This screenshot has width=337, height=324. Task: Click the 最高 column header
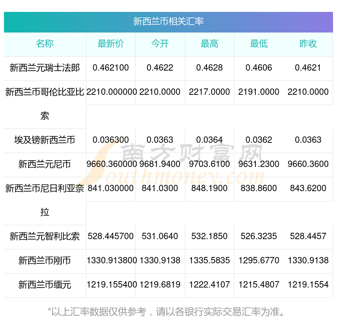point(209,44)
